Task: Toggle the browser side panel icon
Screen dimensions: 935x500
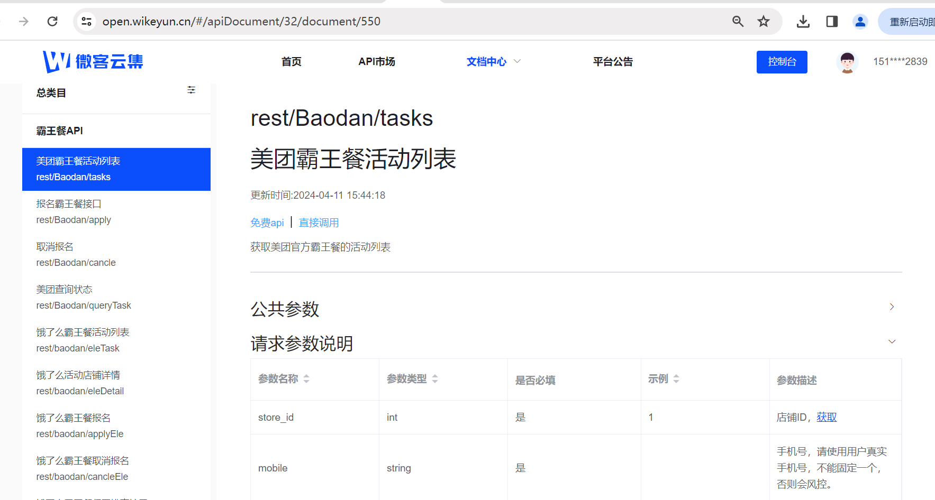Action: pos(832,22)
